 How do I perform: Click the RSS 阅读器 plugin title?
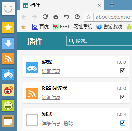[55, 88]
